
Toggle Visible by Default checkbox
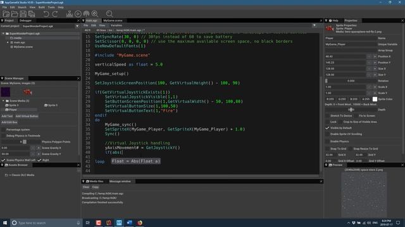[x=327, y=128]
